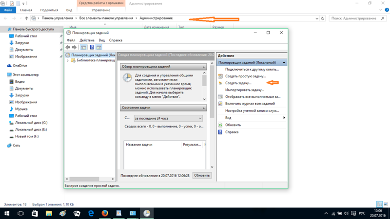Click 'Подключиться к другому компьютеру' action
This screenshot has width=390, height=219.
point(252,69)
